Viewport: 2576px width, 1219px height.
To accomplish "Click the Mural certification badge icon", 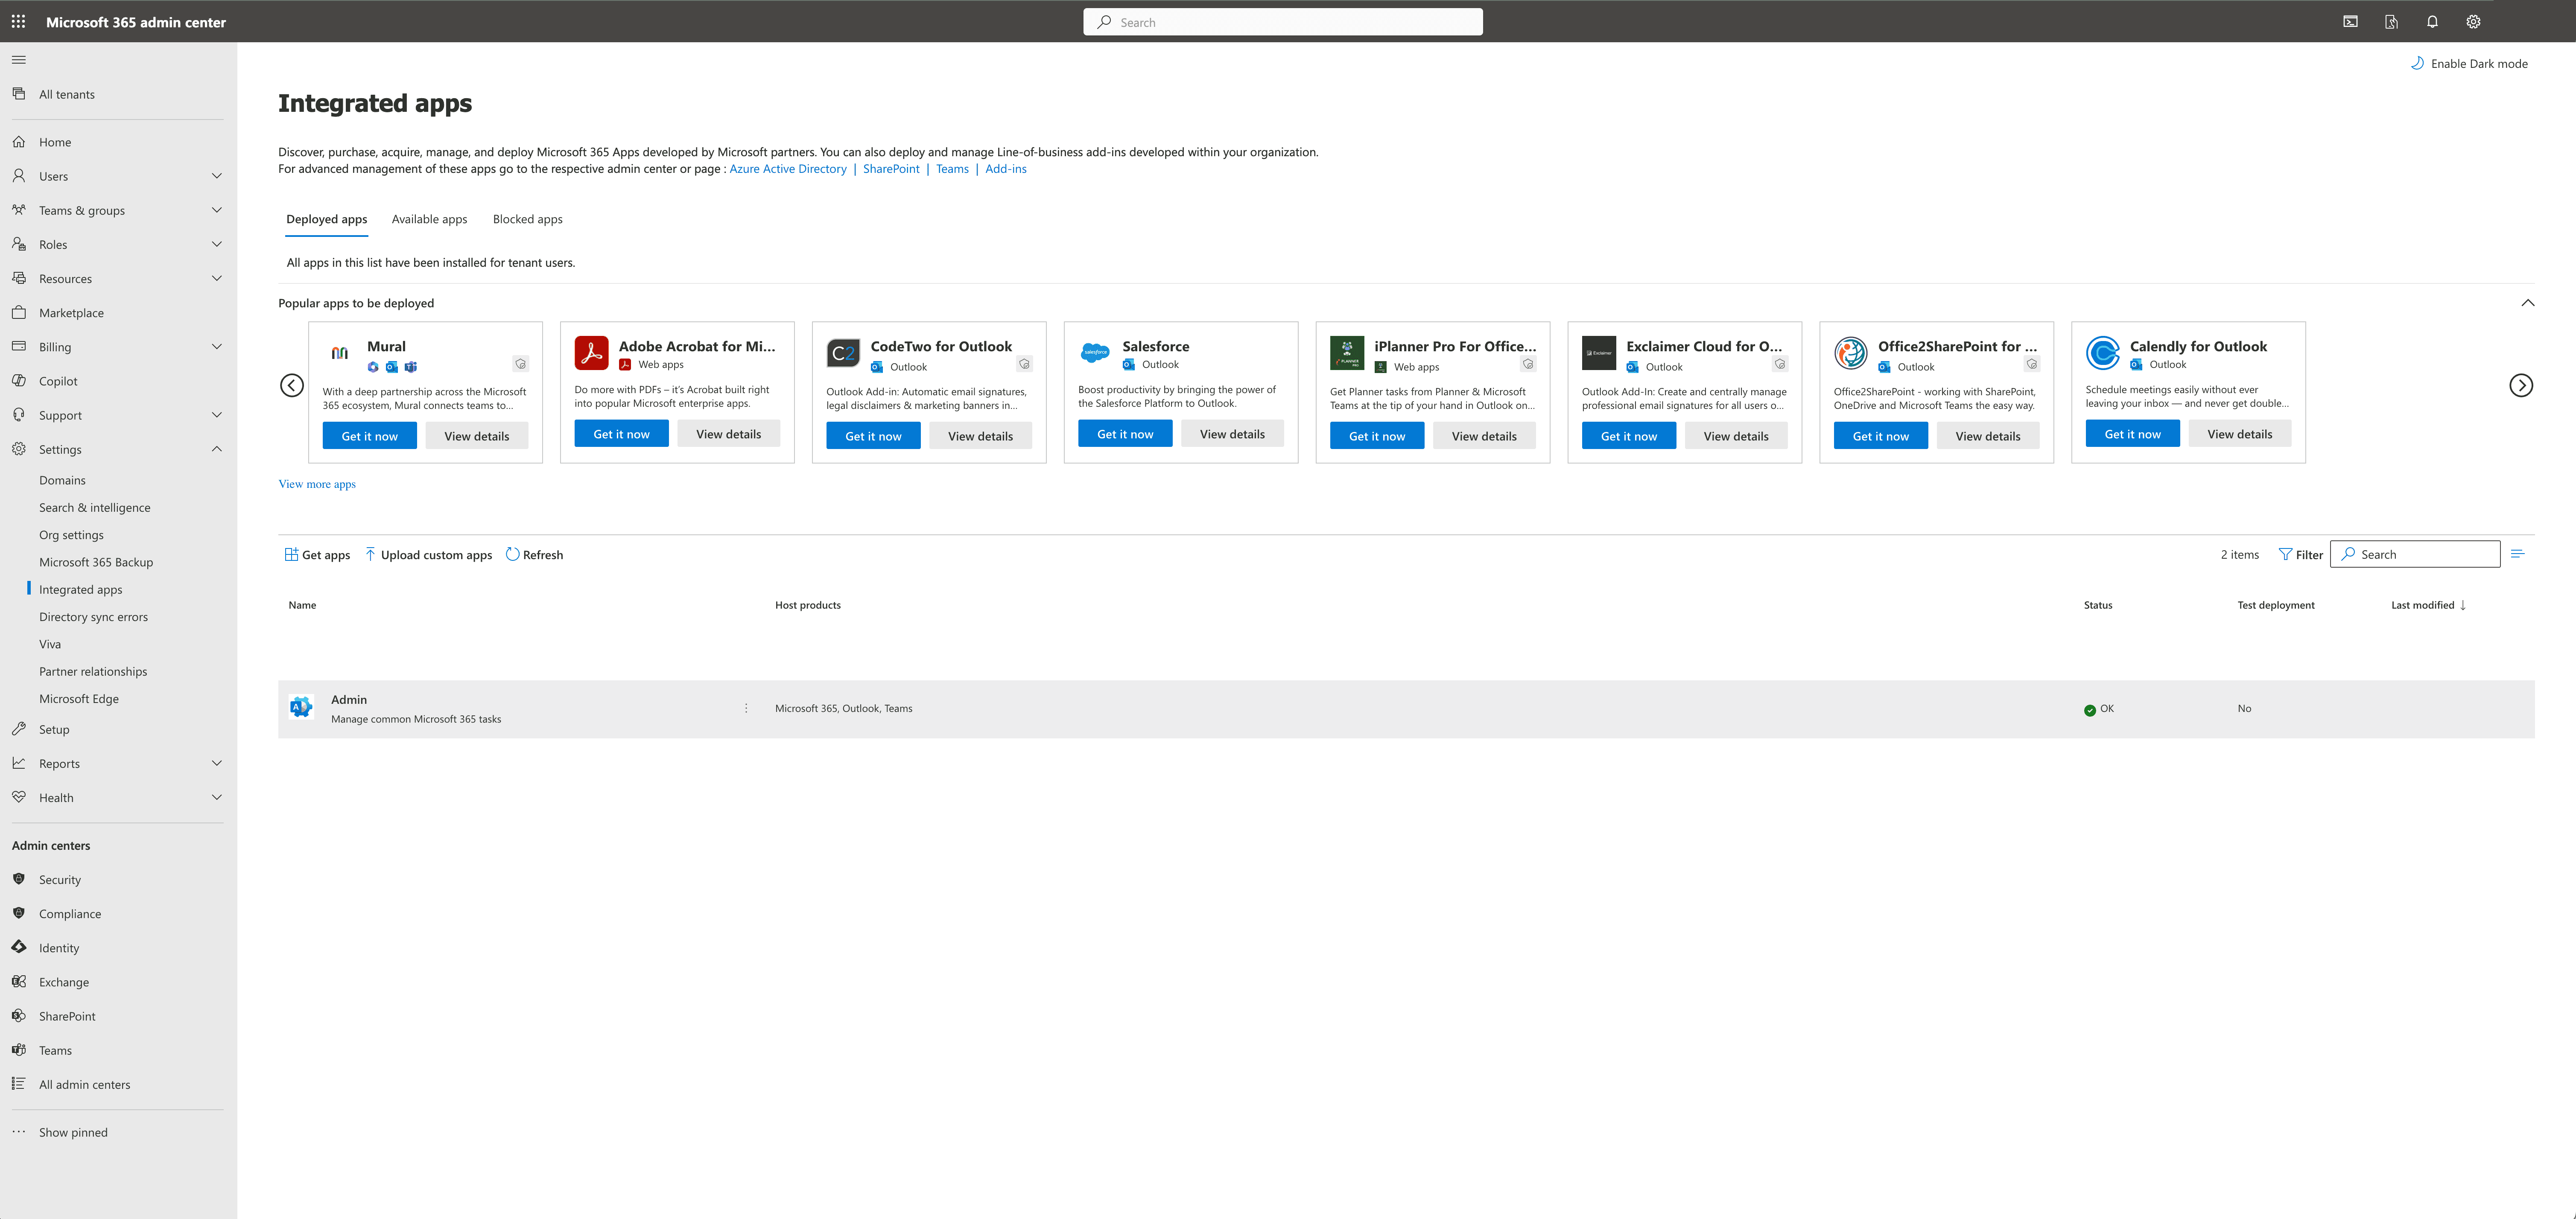I will 520,364.
